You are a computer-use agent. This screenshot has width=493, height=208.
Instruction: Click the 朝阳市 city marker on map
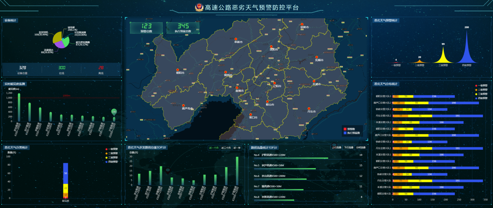(x=177, y=70)
